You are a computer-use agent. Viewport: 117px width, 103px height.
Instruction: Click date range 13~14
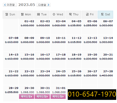[108, 38]
